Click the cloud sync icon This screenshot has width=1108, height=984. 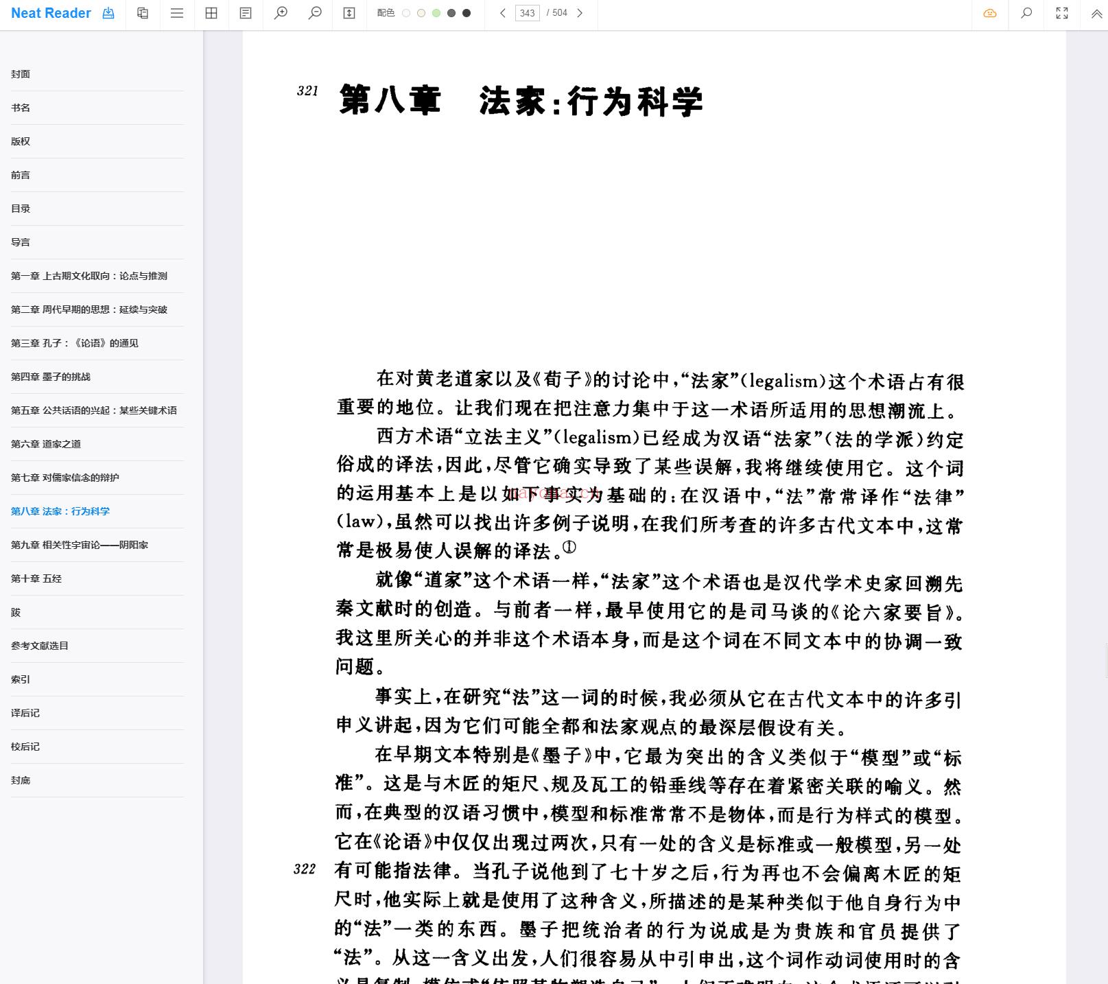[990, 13]
